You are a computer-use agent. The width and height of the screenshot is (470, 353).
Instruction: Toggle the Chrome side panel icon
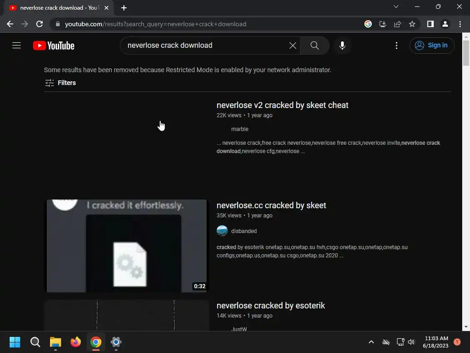coord(430,24)
